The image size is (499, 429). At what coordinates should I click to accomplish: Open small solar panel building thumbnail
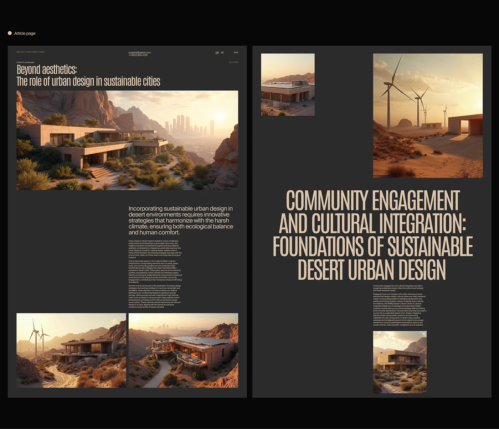click(288, 85)
